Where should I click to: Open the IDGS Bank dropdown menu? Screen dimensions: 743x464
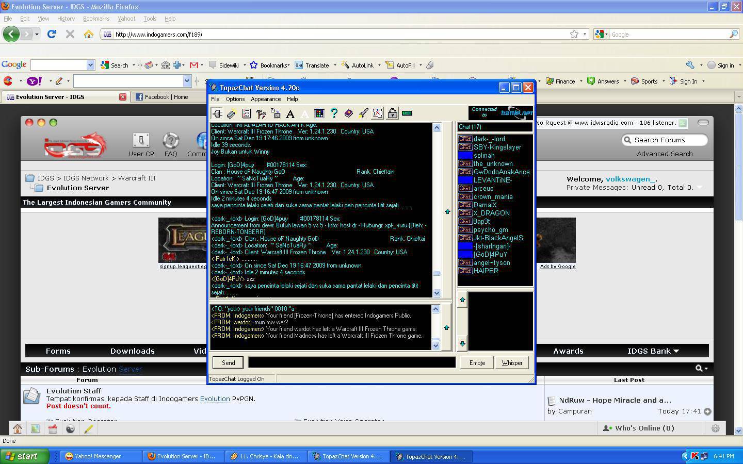(653, 351)
